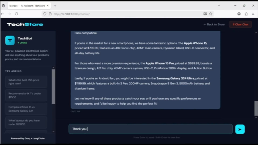Viewport: 258px width, 145px height.
Task: Click the browser address bar URL
Action: coord(71,14)
